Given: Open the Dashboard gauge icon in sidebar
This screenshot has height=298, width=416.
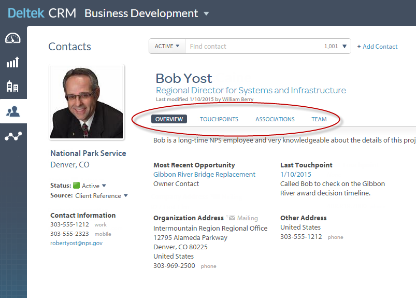Looking at the screenshot, I should pyautogui.click(x=13, y=38).
